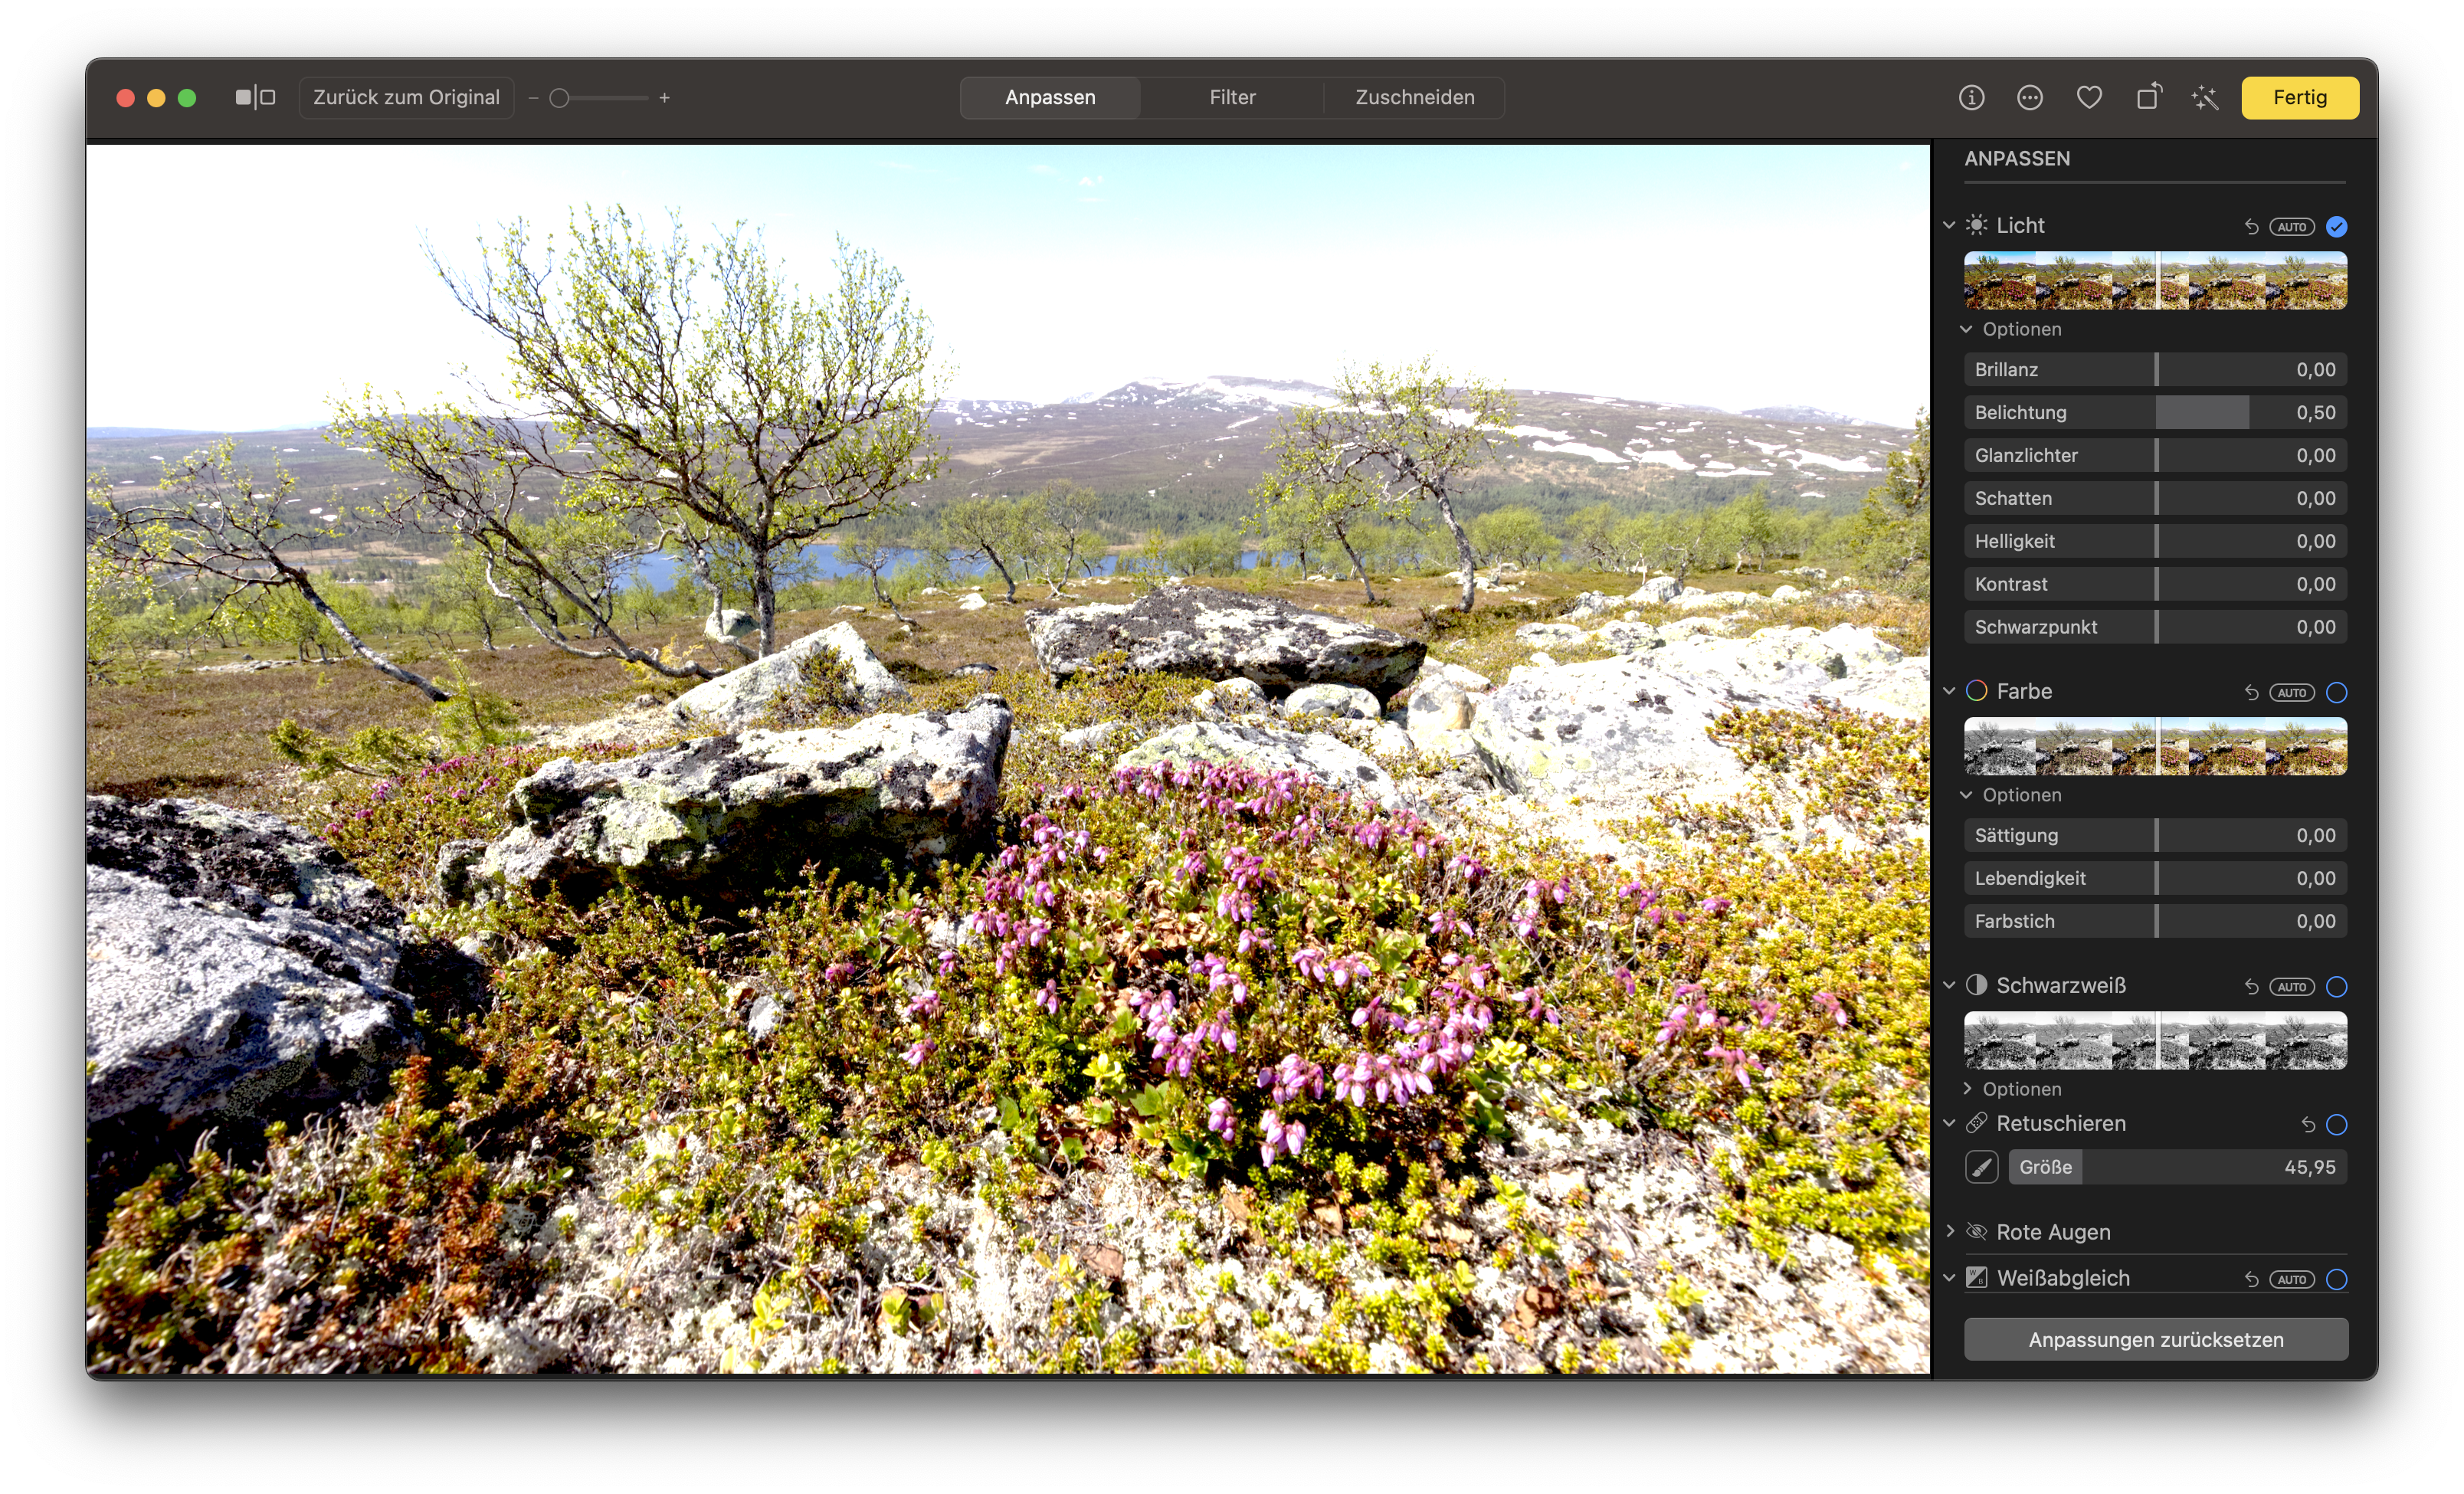Enable the Schwarzweiß adjustment circle
Image resolution: width=2464 pixels, height=1494 pixels.
[x=2336, y=987]
